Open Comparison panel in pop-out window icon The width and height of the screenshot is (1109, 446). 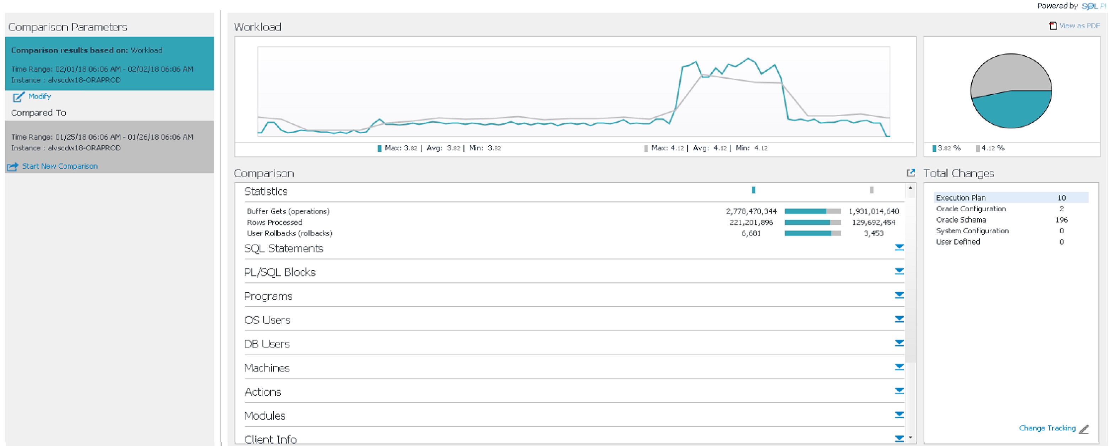click(910, 173)
